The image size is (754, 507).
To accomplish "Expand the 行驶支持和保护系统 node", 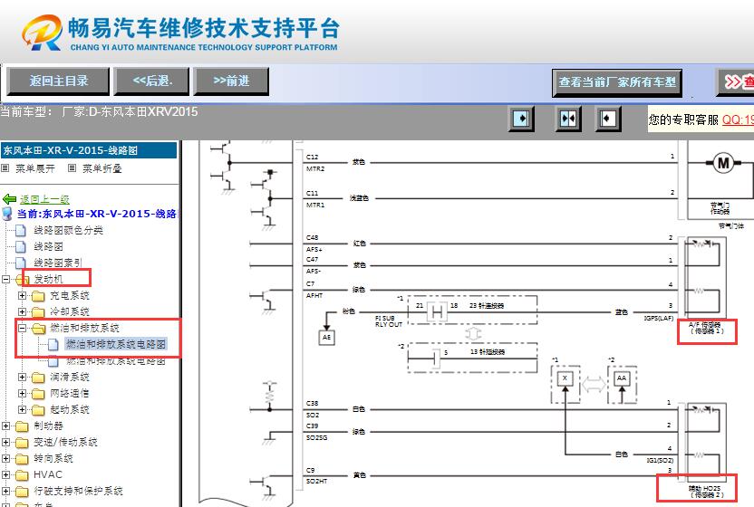I will tap(5, 492).
